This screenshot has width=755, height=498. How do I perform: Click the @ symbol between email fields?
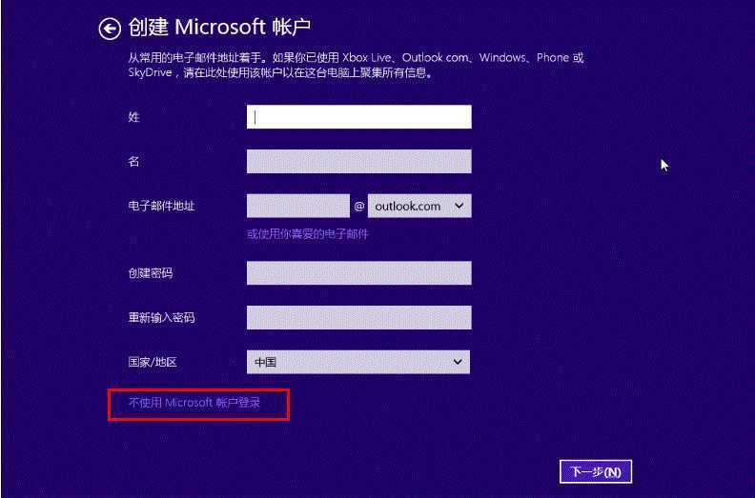point(358,207)
